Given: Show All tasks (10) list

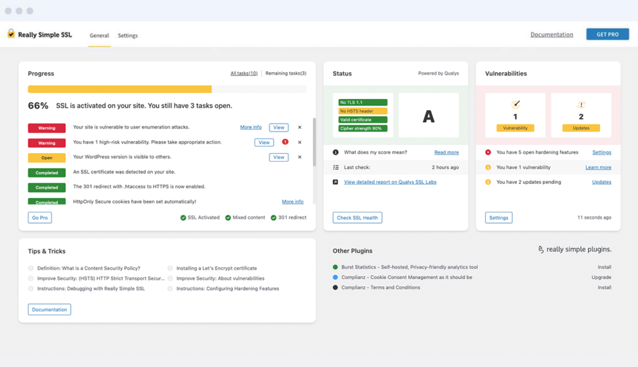Looking at the screenshot, I should point(244,73).
